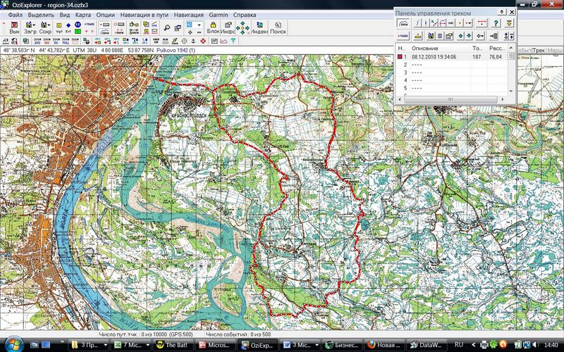This screenshot has height=352, width=564.
Task: Click the RU language indicator in tray
Action: (x=459, y=345)
